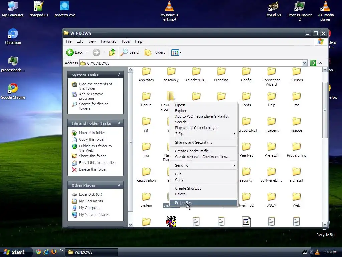This screenshot has width=342, height=257.
Task: Choose Delete in the context menu
Action: [x=203, y=194]
